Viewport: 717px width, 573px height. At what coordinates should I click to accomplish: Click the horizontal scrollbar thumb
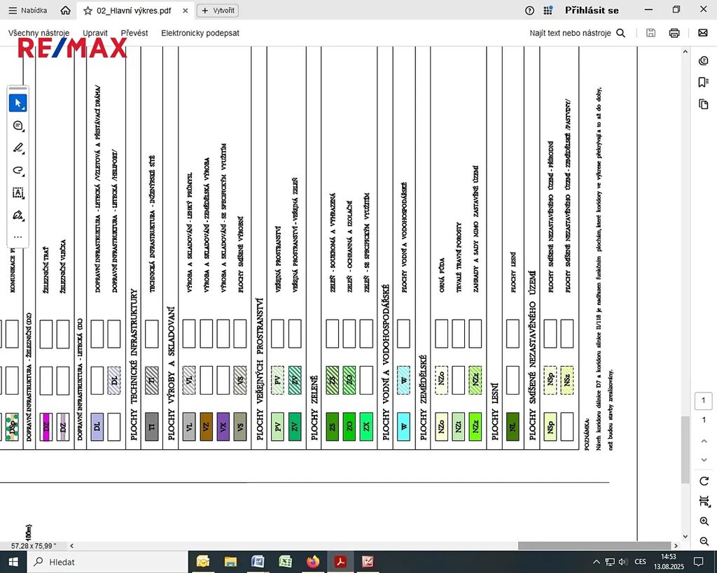[594, 546]
